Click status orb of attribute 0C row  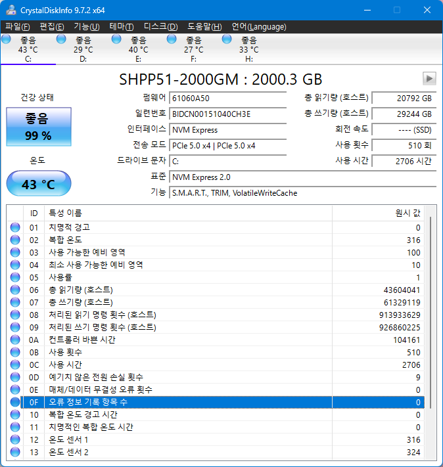click(x=15, y=365)
